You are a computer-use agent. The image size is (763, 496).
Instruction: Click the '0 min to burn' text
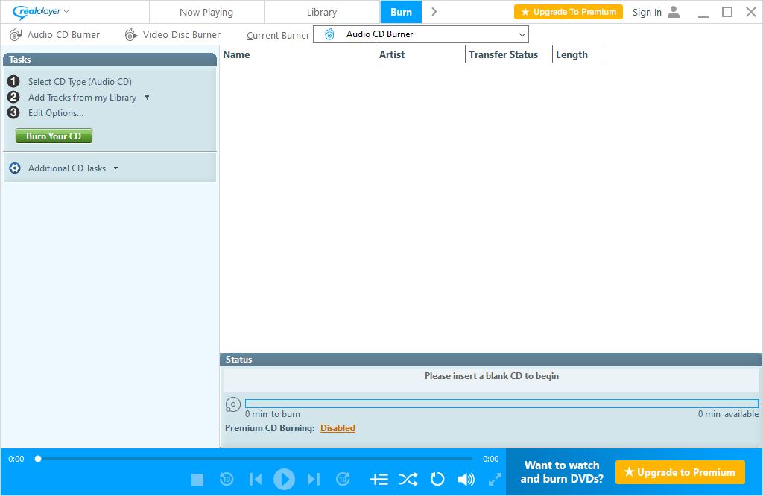(273, 414)
